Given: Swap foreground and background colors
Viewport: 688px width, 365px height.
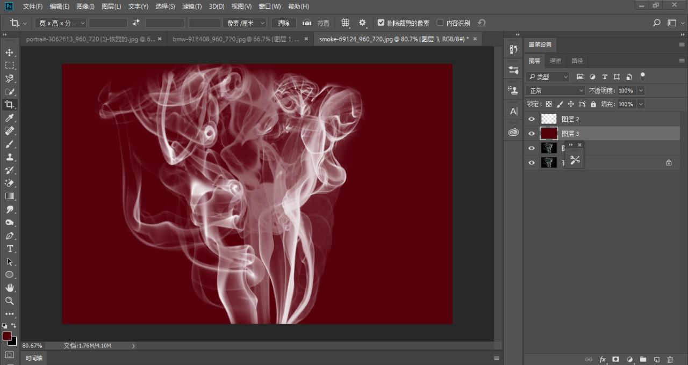Looking at the screenshot, I should pyautogui.click(x=14, y=326).
